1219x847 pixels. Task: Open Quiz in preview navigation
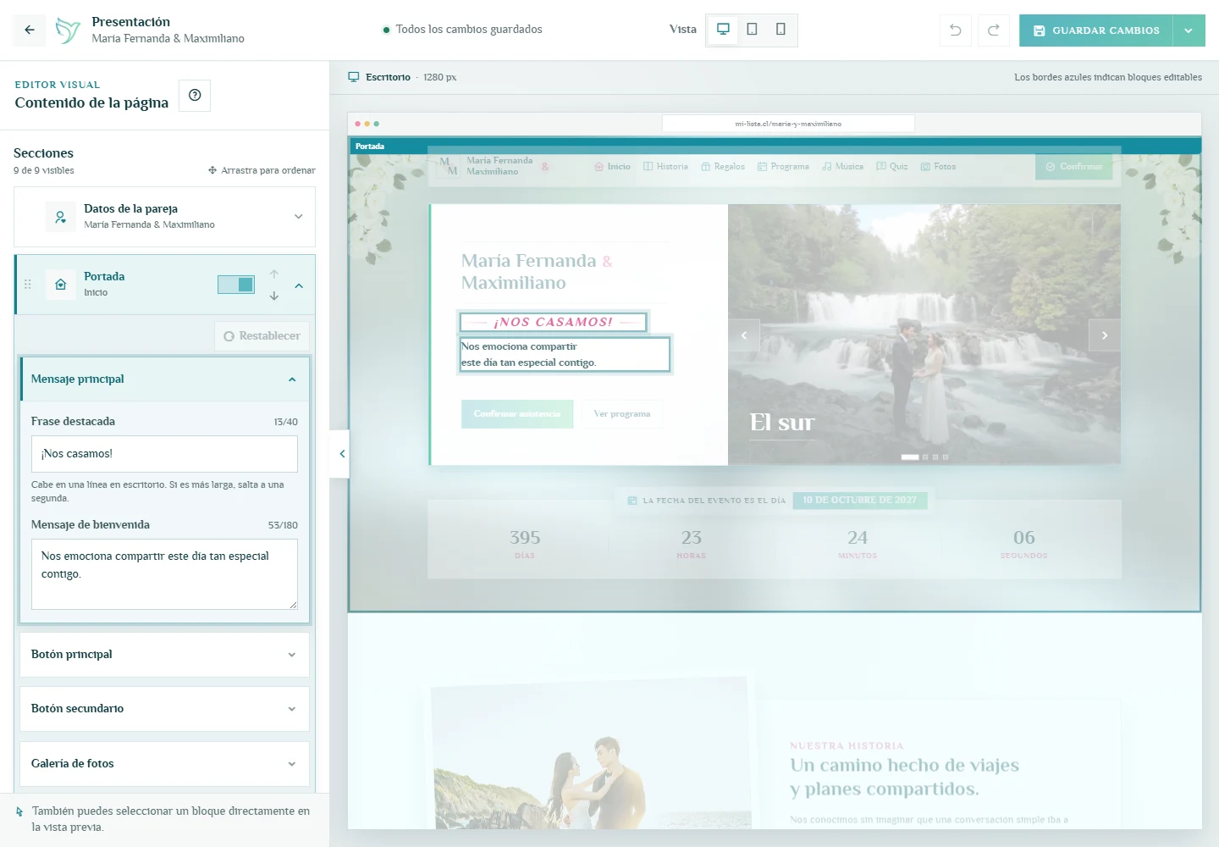(892, 167)
